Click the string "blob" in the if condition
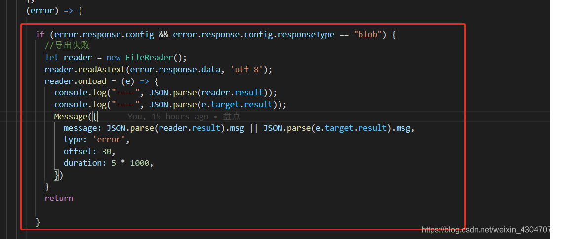The image size is (561, 239). (x=368, y=35)
